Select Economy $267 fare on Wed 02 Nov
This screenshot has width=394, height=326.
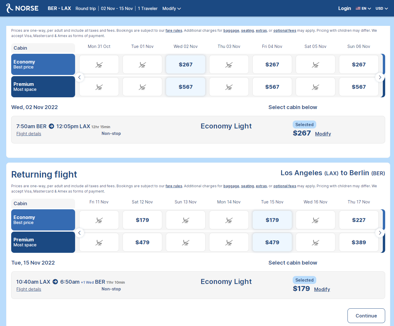click(x=186, y=64)
